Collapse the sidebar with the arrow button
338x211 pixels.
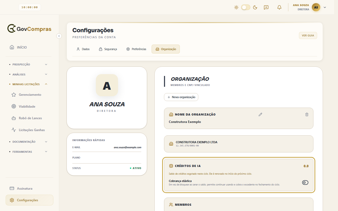[59, 36]
